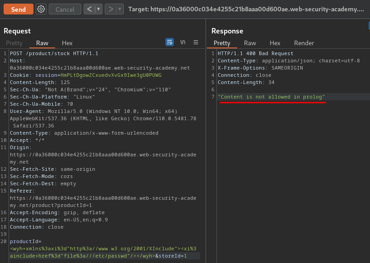Image resolution: width=370 pixels, height=263 pixels.
Task: Click the Cancel button
Action: 65,9
